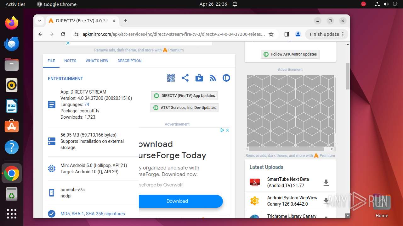This screenshot has height=226, width=403.
Task: Click Finish update button
Action: (327, 34)
